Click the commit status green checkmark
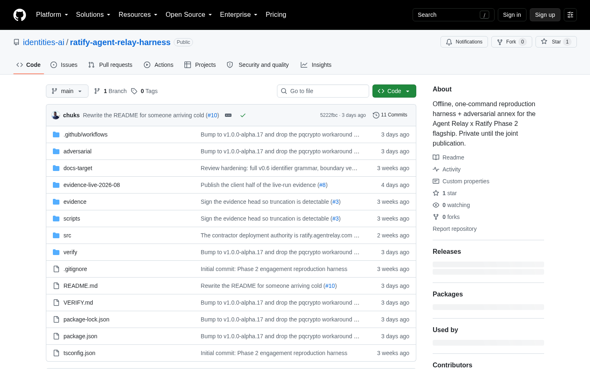This screenshot has width=590, height=369. pos(243,115)
